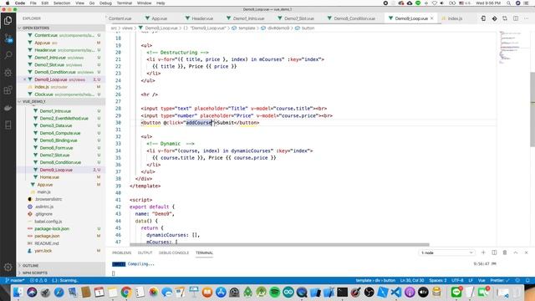
Task: Click 'UTF-8' encoding in status bar
Action: (457, 280)
